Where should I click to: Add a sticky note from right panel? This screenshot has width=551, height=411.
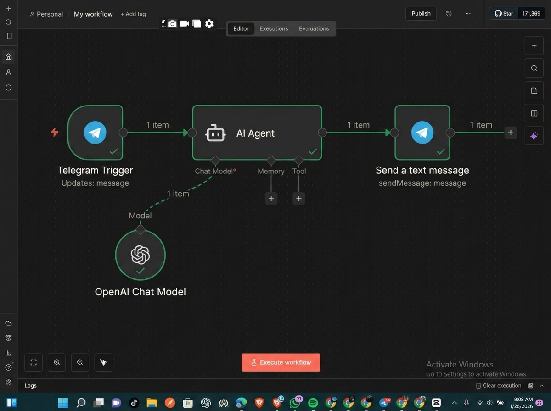pyautogui.click(x=534, y=91)
